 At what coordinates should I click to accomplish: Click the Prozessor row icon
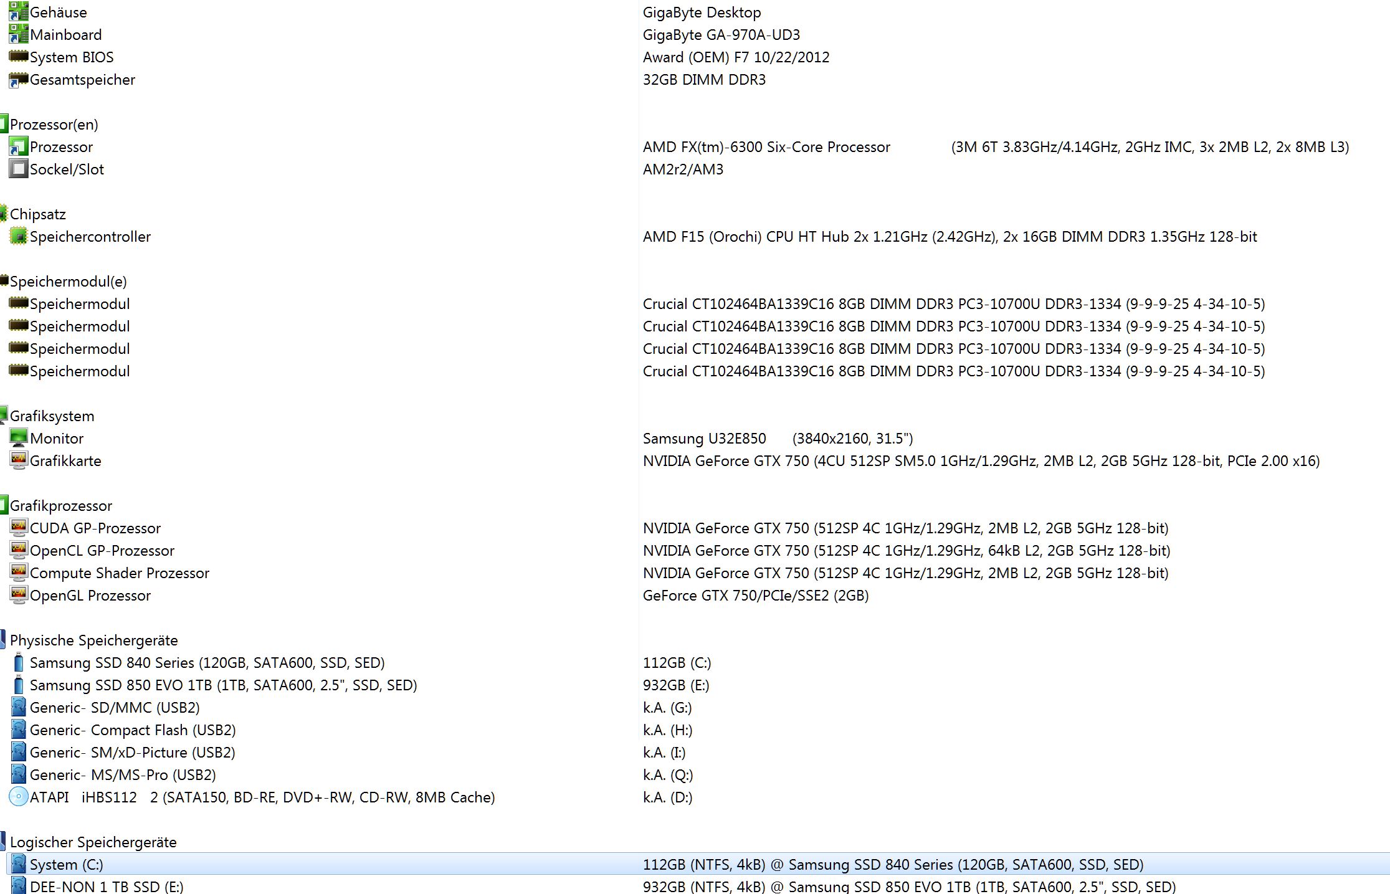pyautogui.click(x=18, y=147)
